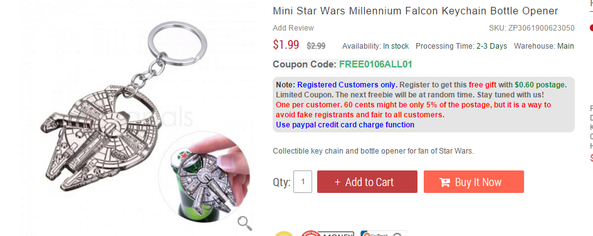Click the plus icon on Add to Cart
This screenshot has height=236, width=593.
point(337,182)
